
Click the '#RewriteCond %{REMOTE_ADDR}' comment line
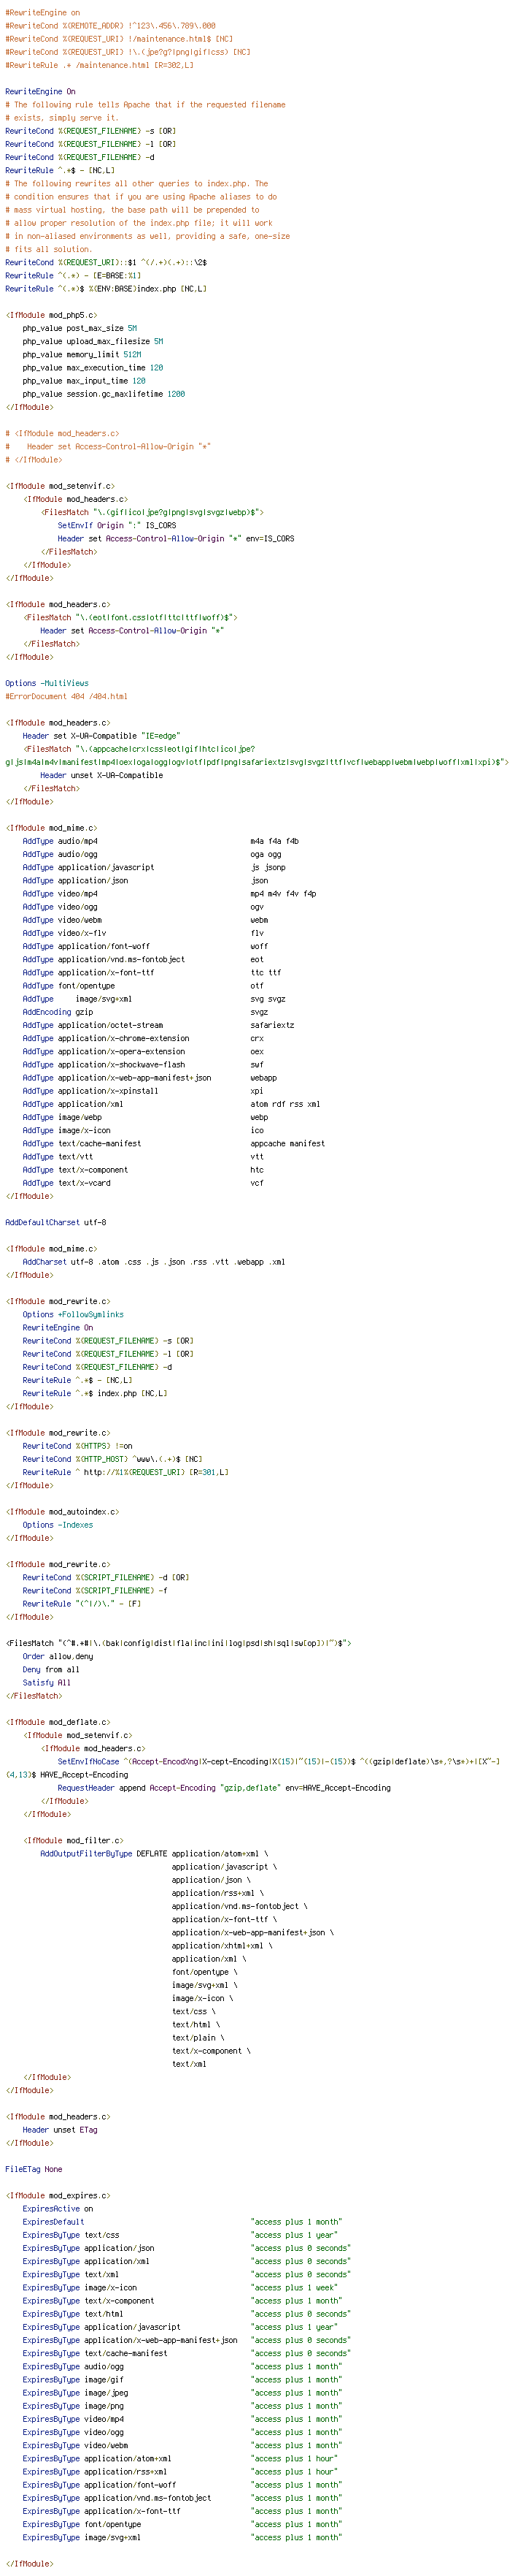(x=110, y=26)
